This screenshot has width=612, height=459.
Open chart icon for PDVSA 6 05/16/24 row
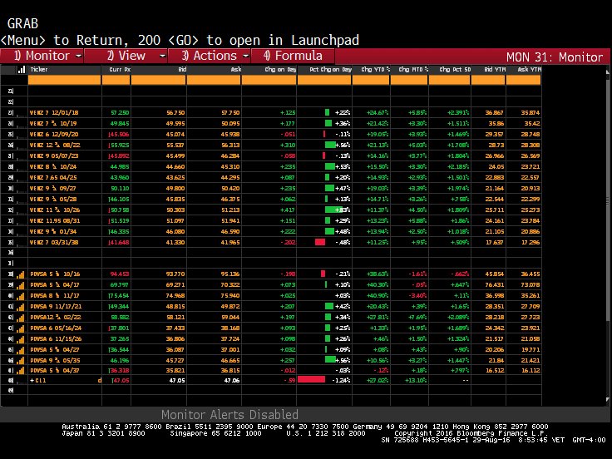[21, 328]
